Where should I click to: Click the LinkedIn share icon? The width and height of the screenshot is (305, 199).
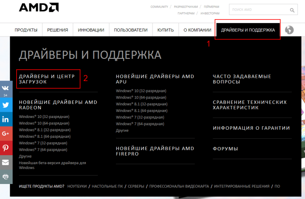click(6, 119)
